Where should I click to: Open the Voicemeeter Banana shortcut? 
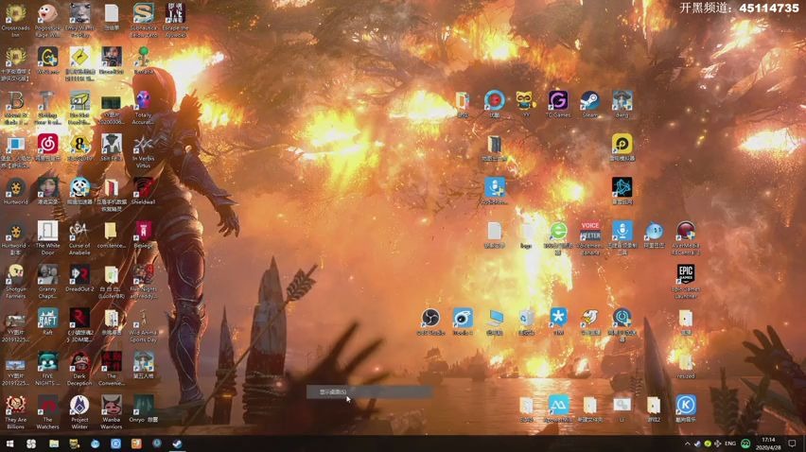click(x=589, y=237)
